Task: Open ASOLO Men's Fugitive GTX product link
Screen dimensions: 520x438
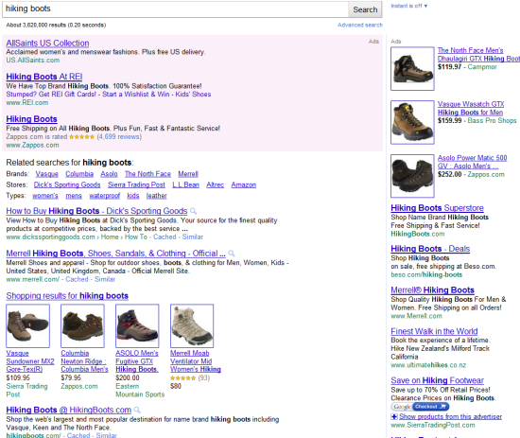Action: click(x=137, y=361)
